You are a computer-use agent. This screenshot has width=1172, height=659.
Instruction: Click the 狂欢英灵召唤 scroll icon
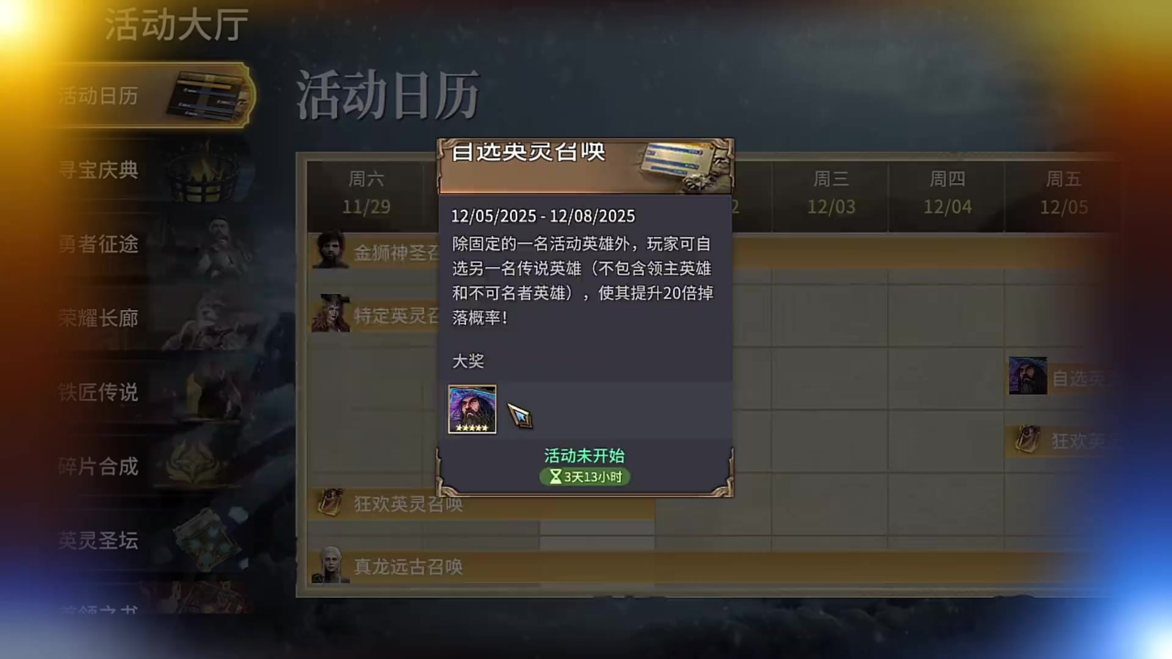(x=330, y=502)
